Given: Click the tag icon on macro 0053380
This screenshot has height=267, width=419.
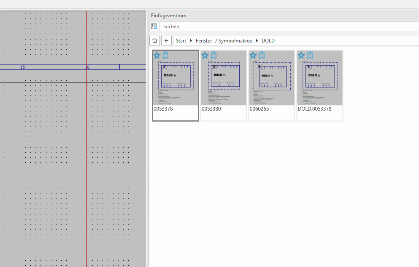Looking at the screenshot, I should 214,56.
